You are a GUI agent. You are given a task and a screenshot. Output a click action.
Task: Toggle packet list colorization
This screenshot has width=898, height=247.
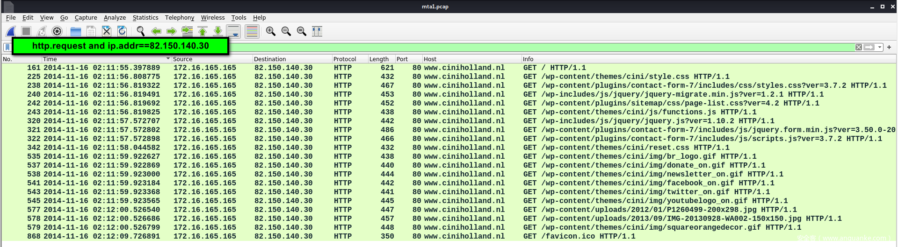(x=252, y=31)
